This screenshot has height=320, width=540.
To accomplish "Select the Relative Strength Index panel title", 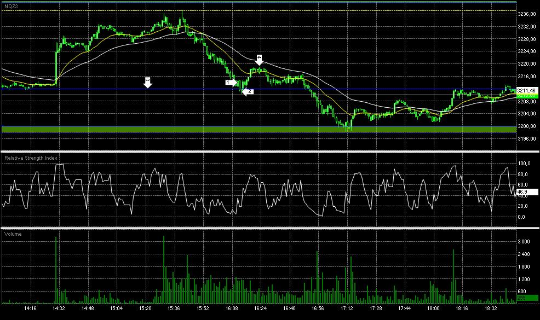I will (x=31, y=158).
